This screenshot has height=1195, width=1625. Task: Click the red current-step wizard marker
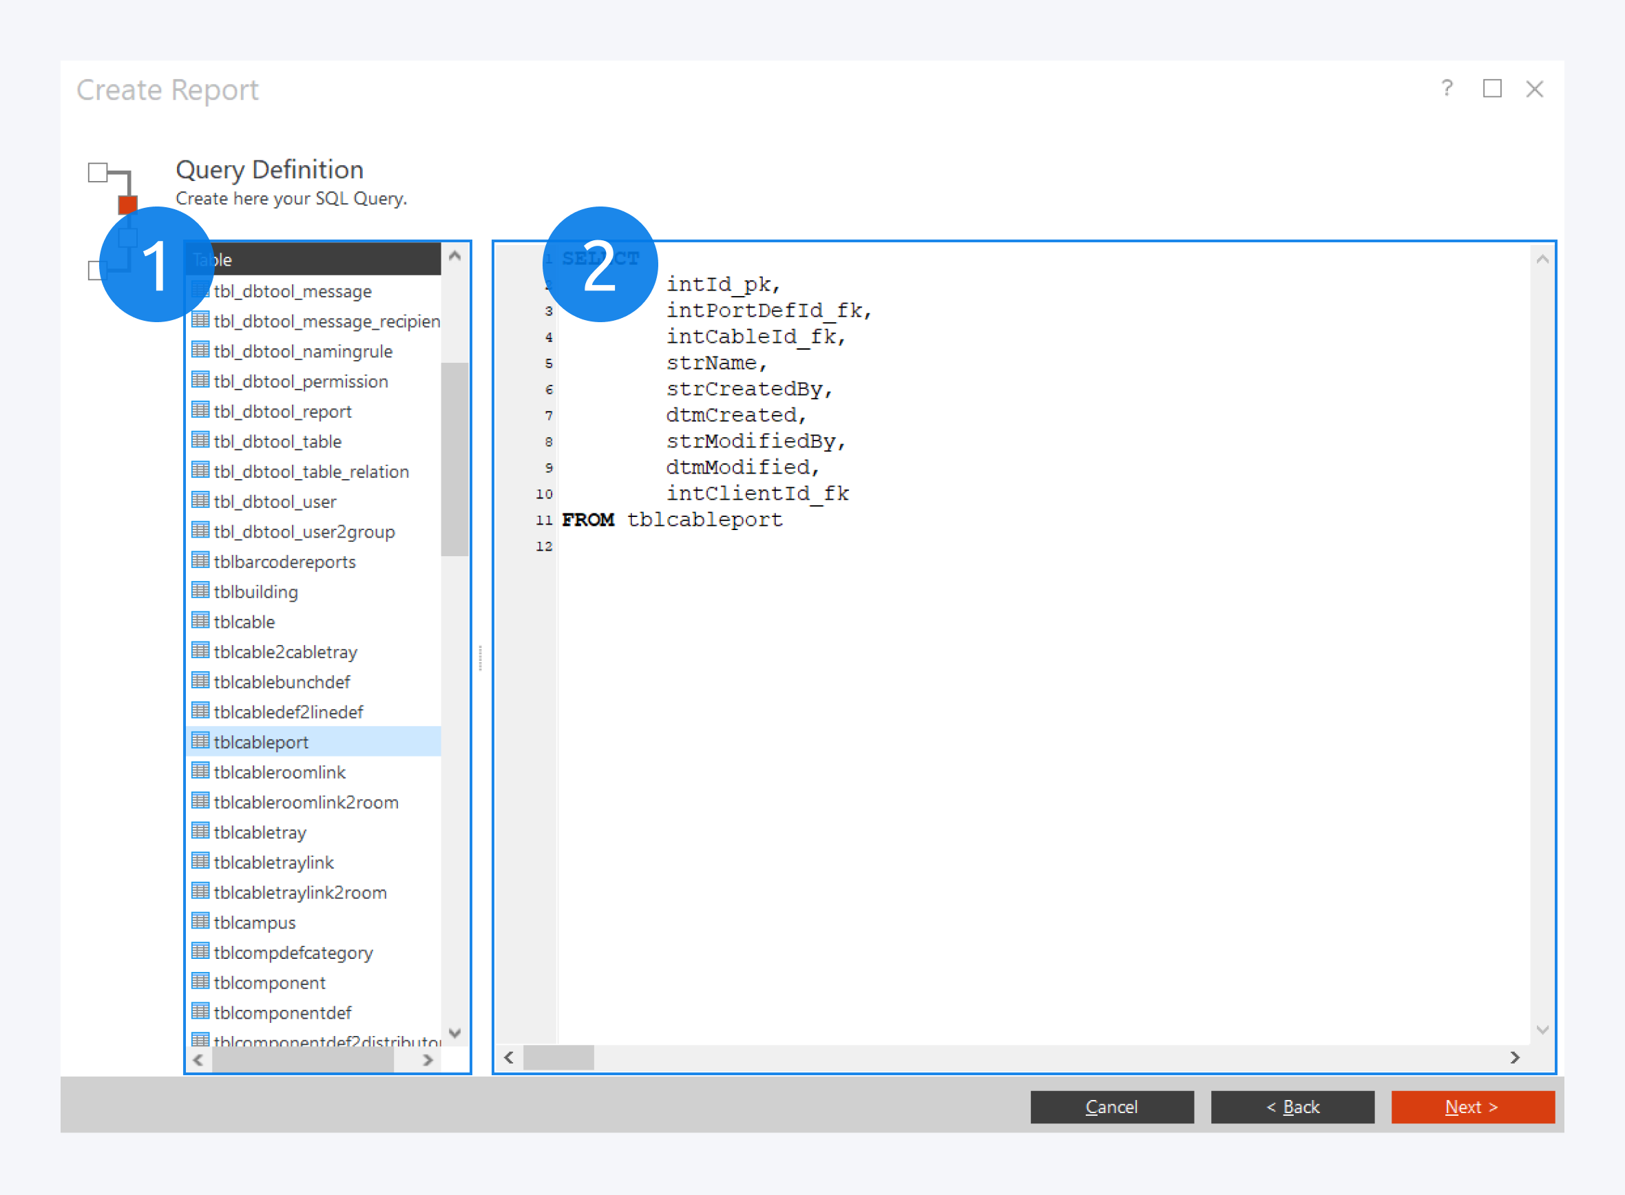[127, 204]
